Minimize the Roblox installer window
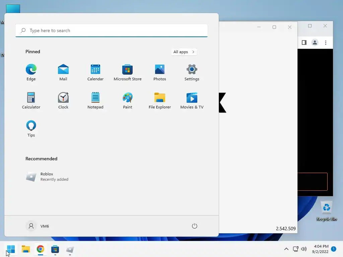 (259, 27)
